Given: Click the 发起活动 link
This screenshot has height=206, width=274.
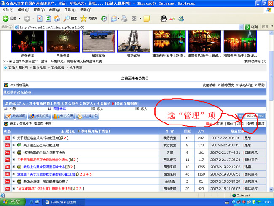Looking at the screenshot, I should click(209, 85).
